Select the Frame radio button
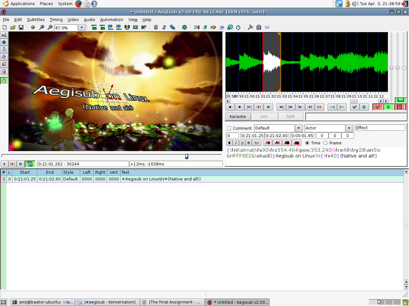 [x=325, y=143]
